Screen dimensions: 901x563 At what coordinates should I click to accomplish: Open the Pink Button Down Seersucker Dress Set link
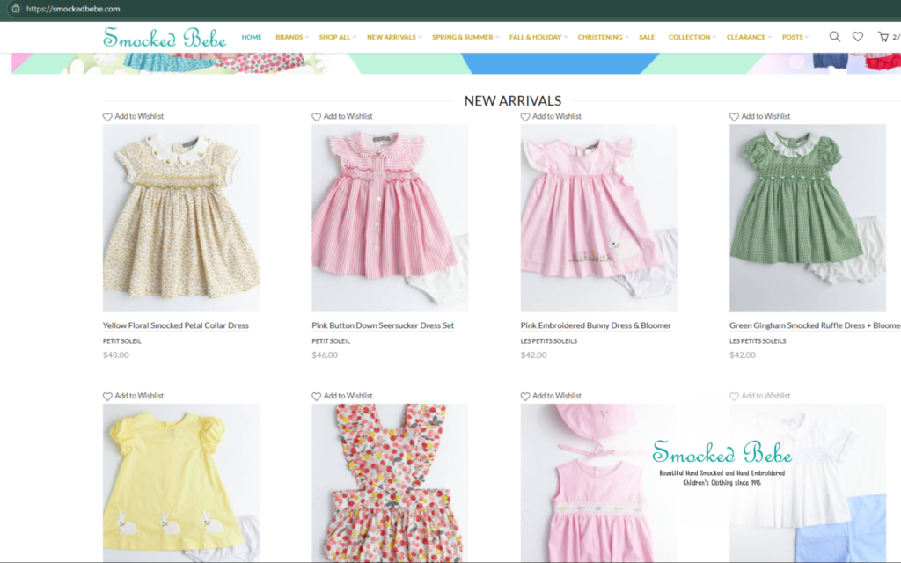[x=383, y=325]
